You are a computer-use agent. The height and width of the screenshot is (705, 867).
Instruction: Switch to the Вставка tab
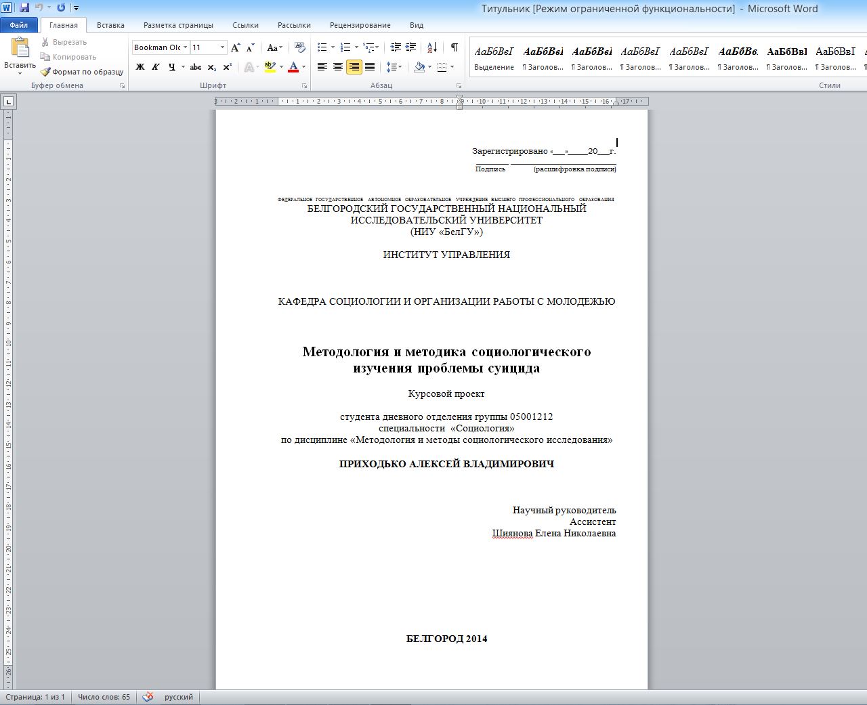click(110, 25)
